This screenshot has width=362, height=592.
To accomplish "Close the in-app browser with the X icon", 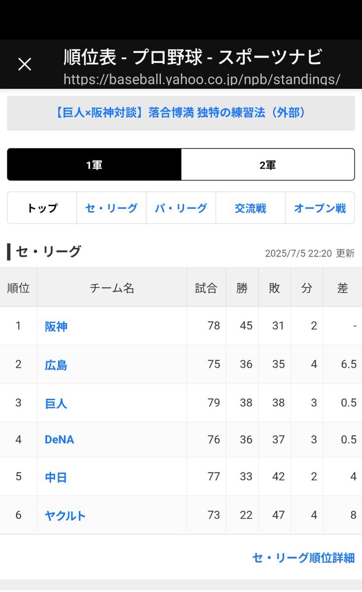I will click(25, 64).
